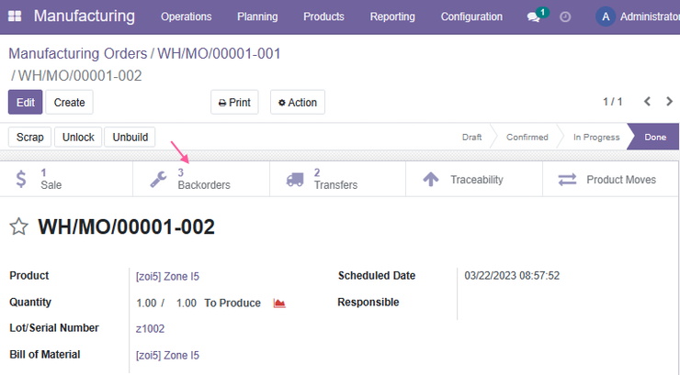The image size is (680, 375).
Task: Click the Administrator user name
Action: [650, 17]
